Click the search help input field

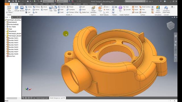[x=135, y=1]
